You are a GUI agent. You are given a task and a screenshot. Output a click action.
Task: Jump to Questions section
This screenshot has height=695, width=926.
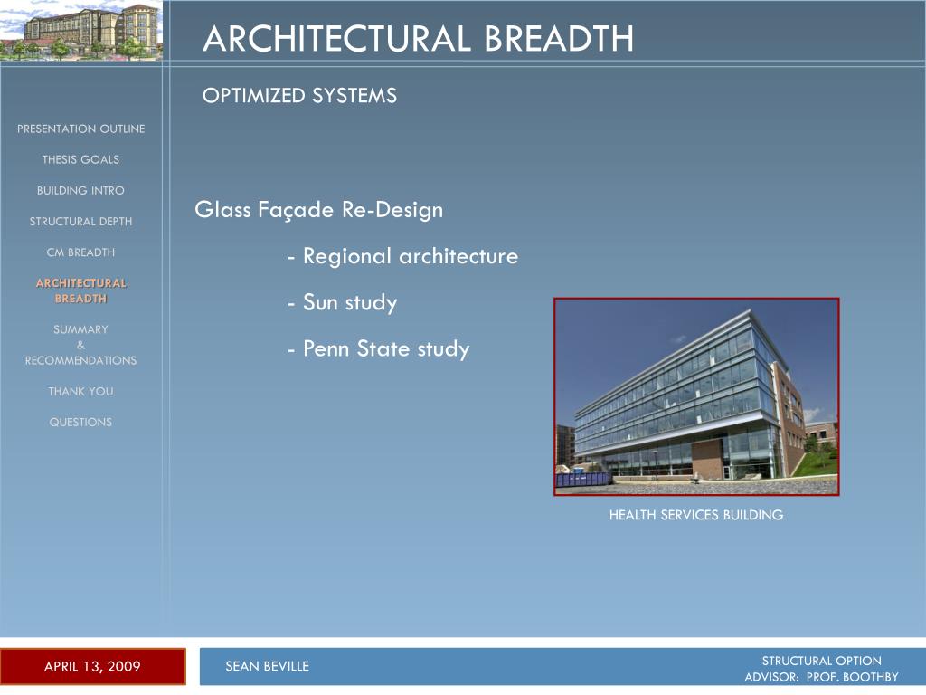80,422
